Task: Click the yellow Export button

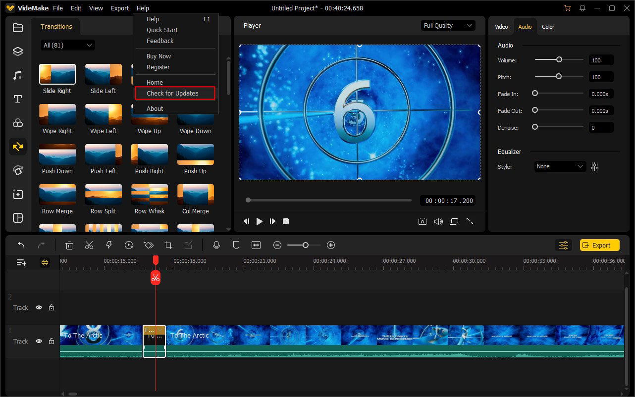Action: point(599,245)
